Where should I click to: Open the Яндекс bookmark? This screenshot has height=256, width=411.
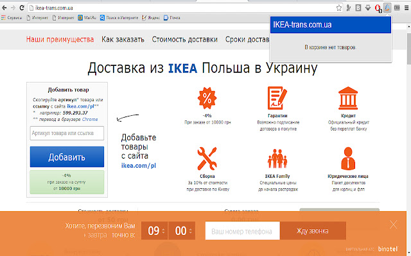(x=151, y=18)
